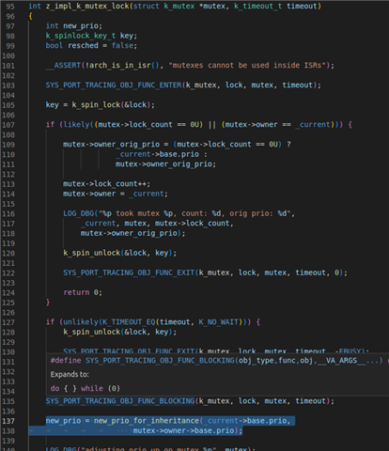Click 'do { } while (0)' expansion text
Viewport: 389px width, 451px height.
(86, 388)
